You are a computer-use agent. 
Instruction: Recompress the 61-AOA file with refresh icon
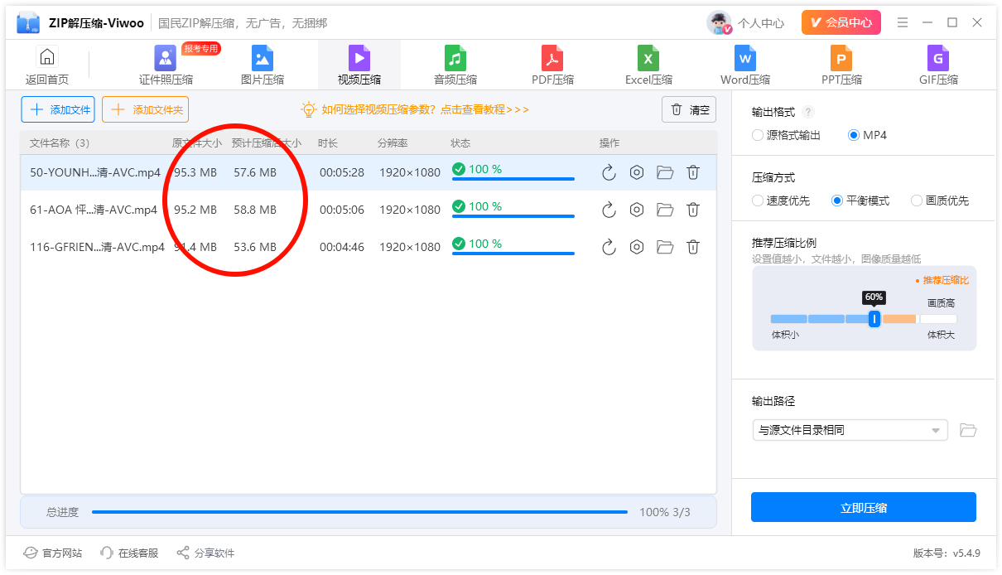(x=609, y=210)
